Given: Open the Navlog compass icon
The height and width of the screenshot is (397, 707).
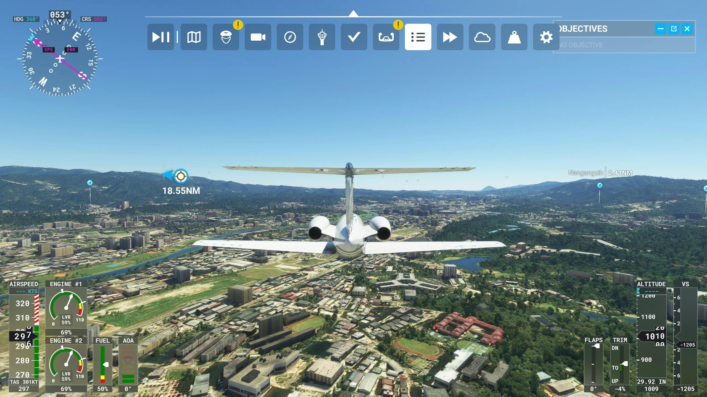Looking at the screenshot, I should pyautogui.click(x=290, y=37).
